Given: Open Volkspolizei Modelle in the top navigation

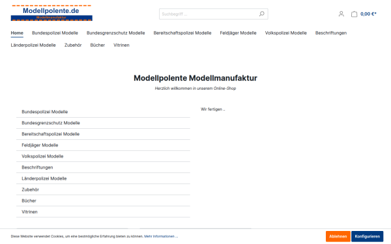Looking at the screenshot, I should (286, 33).
